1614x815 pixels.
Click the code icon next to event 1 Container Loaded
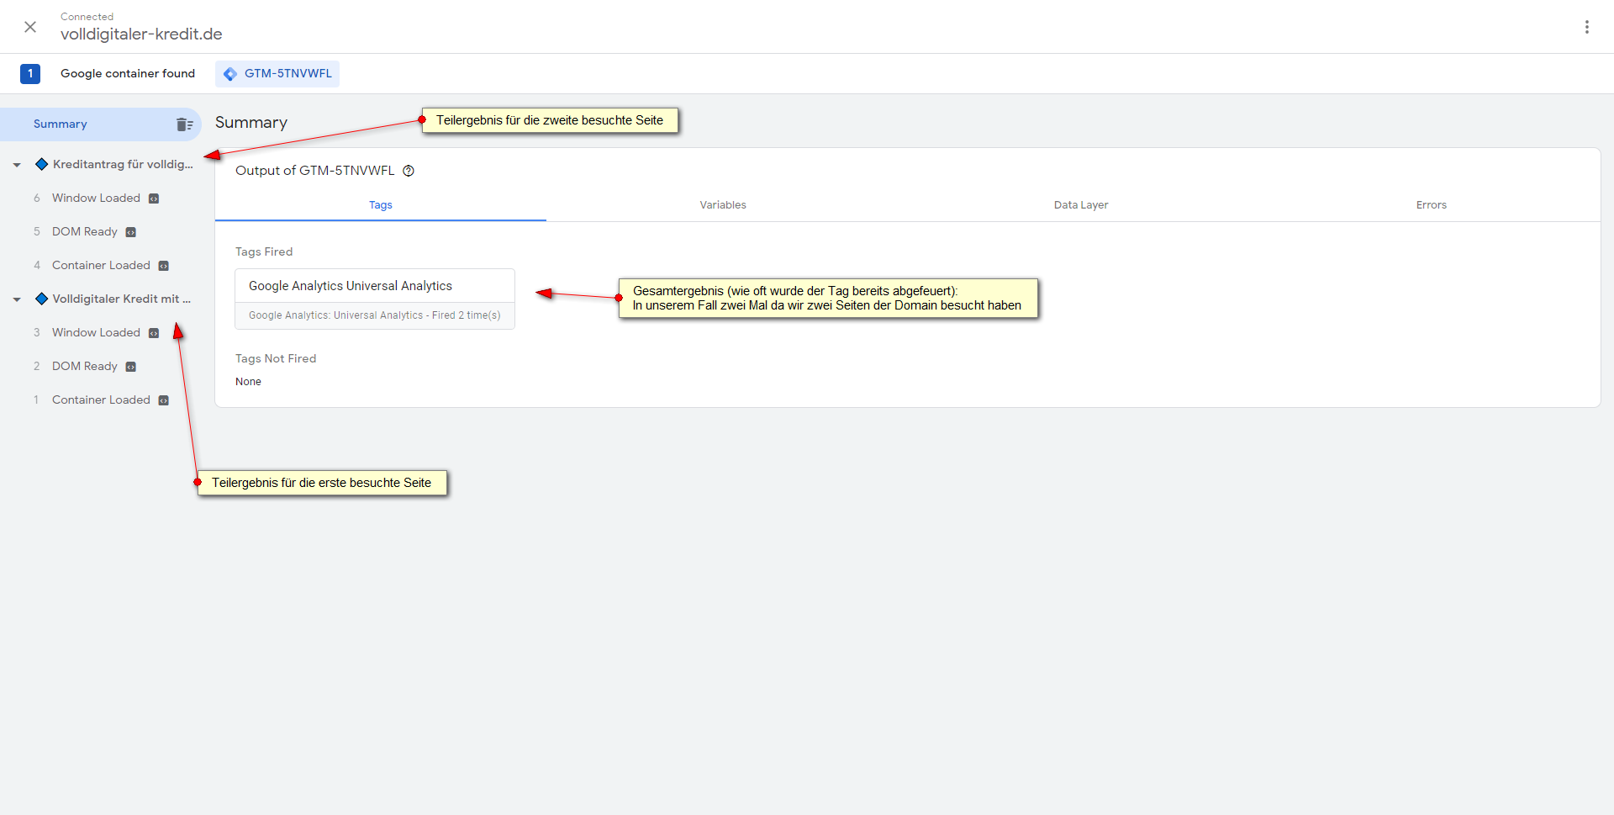pyautogui.click(x=164, y=400)
